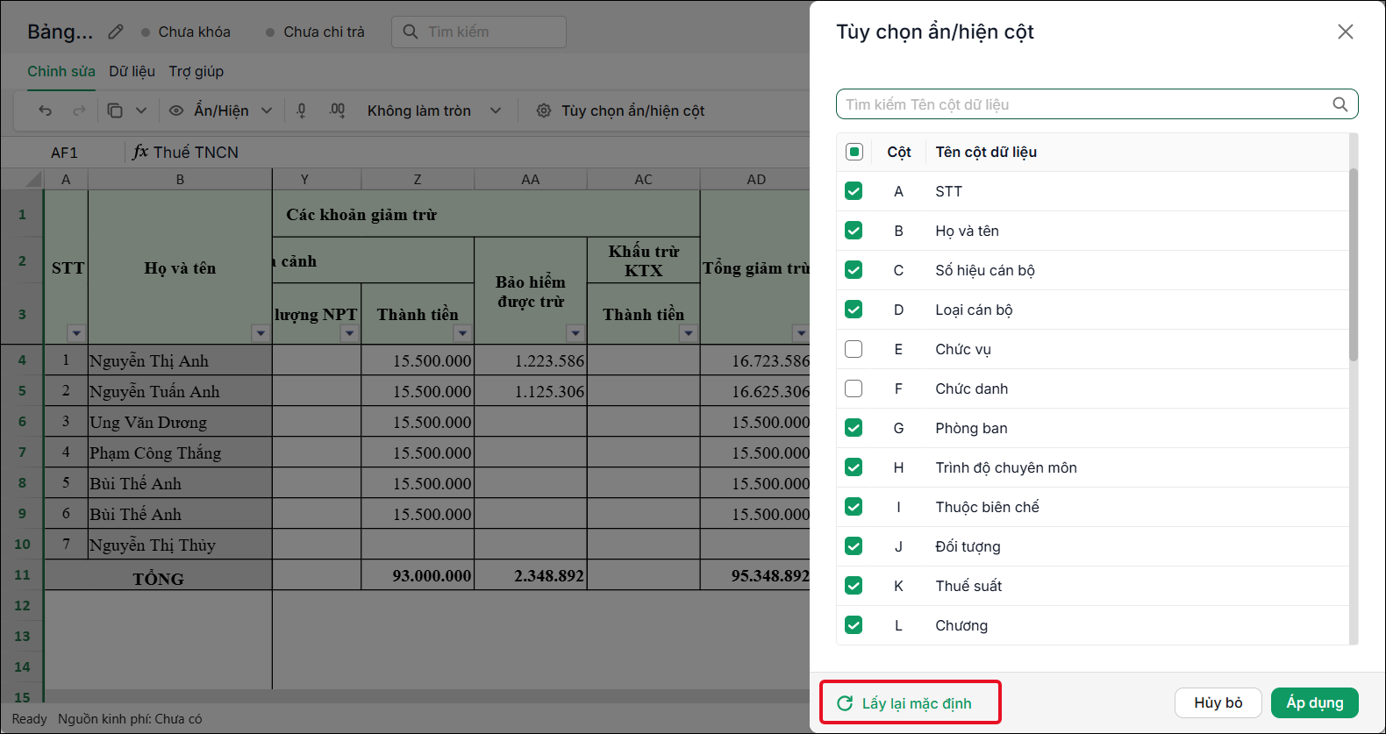Select the total cell 2.348.892
The height and width of the screenshot is (734, 1386).
point(531,575)
